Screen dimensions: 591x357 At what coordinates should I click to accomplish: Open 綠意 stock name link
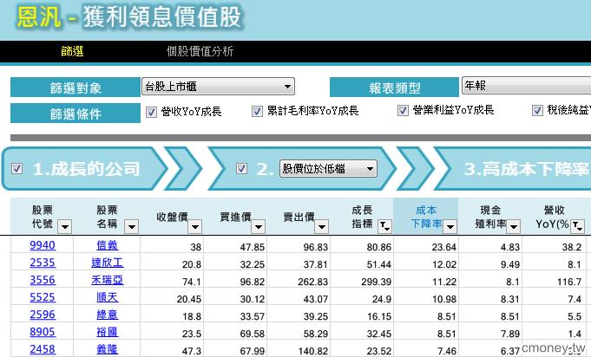point(108,315)
